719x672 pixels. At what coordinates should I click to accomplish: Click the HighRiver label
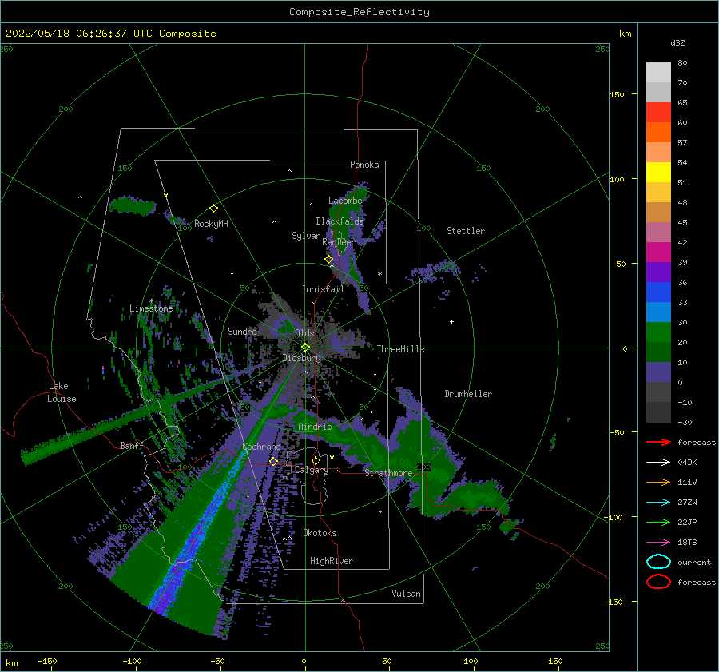tap(332, 561)
